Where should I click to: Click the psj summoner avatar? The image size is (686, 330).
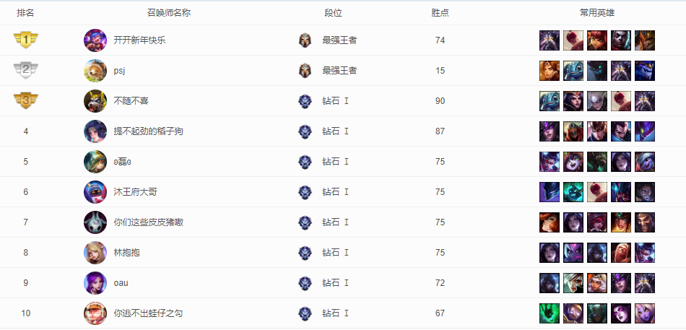[x=95, y=71]
